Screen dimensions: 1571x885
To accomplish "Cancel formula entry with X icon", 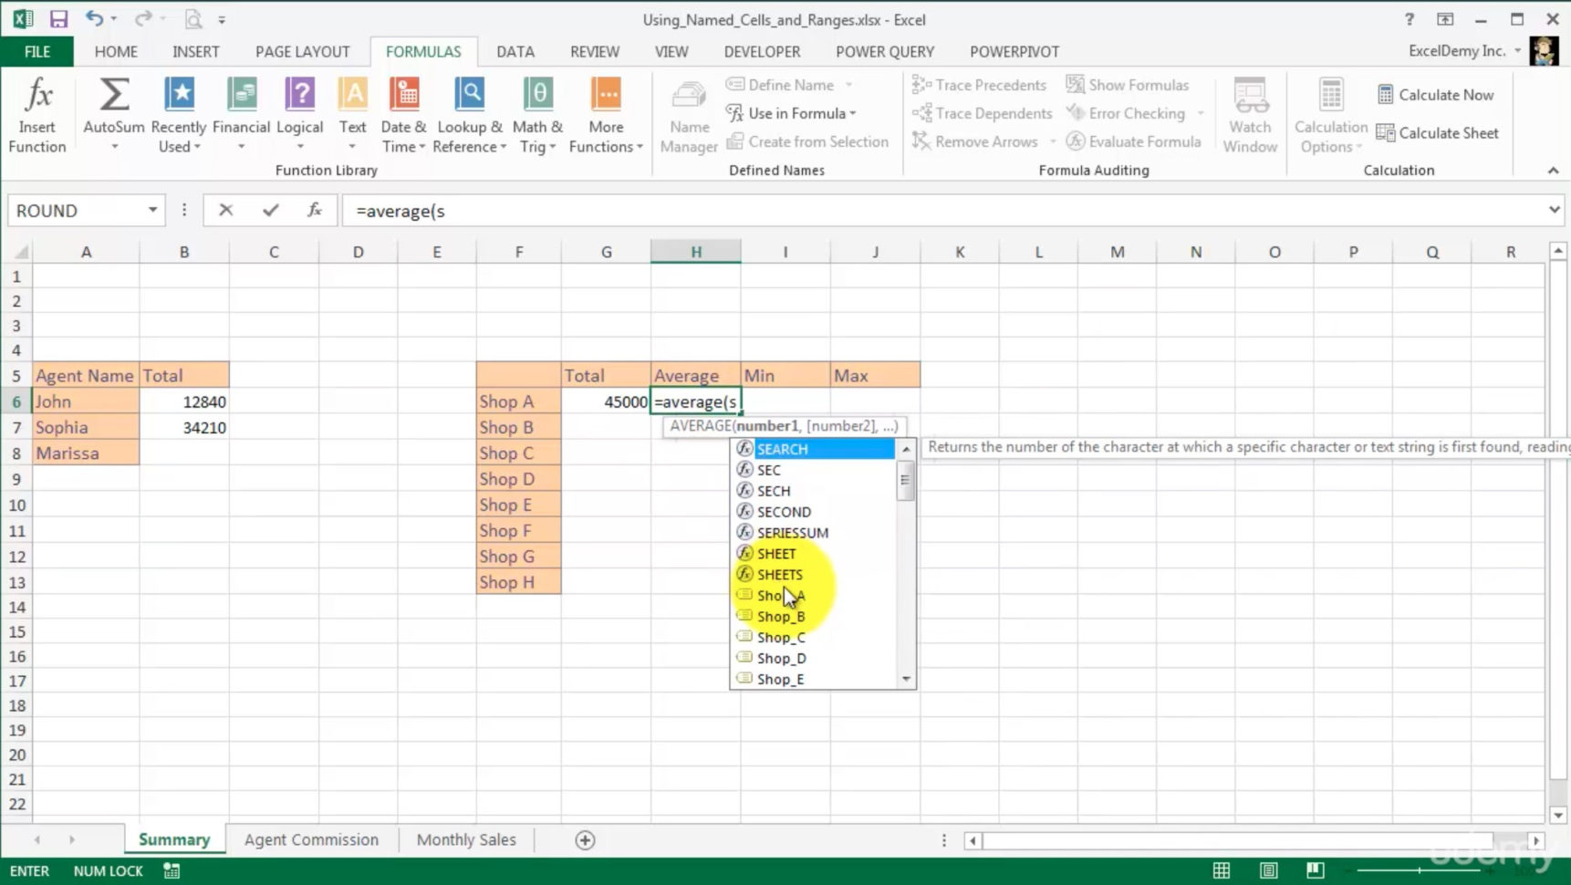I will point(226,211).
